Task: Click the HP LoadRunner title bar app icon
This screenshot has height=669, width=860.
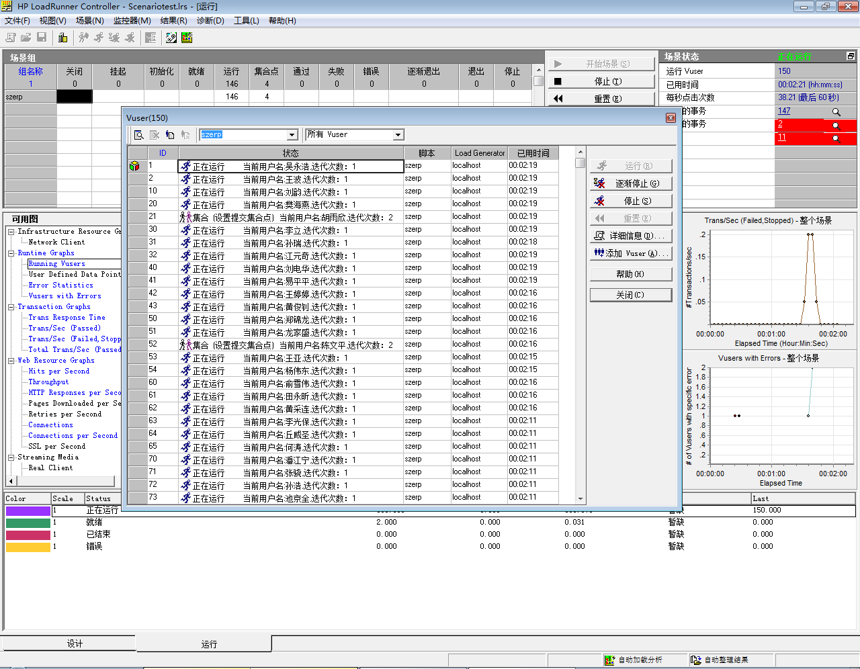Action: click(x=7, y=7)
